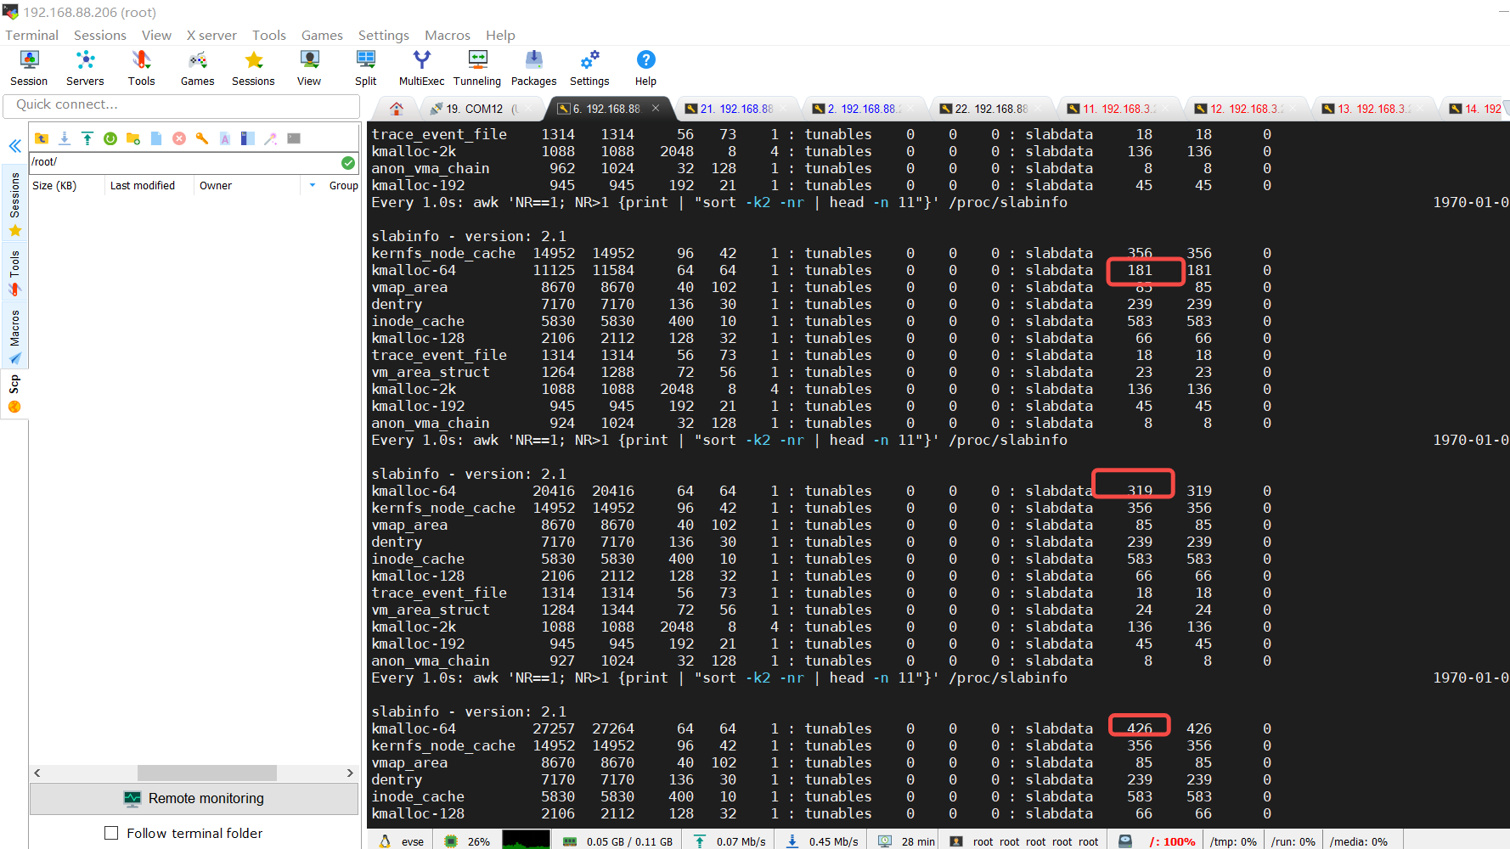The image size is (1510, 849).
Task: Click the Linux penguin icon in status bar
Action: pyautogui.click(x=385, y=841)
